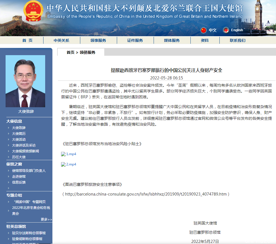Open the 媒体服务 navigation menu

(x=172, y=40)
